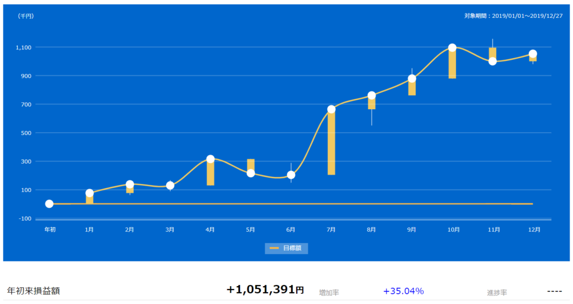Image resolution: width=573 pixels, height=304 pixels.
Task: Click the 2月 data point marker
Action: click(x=130, y=184)
